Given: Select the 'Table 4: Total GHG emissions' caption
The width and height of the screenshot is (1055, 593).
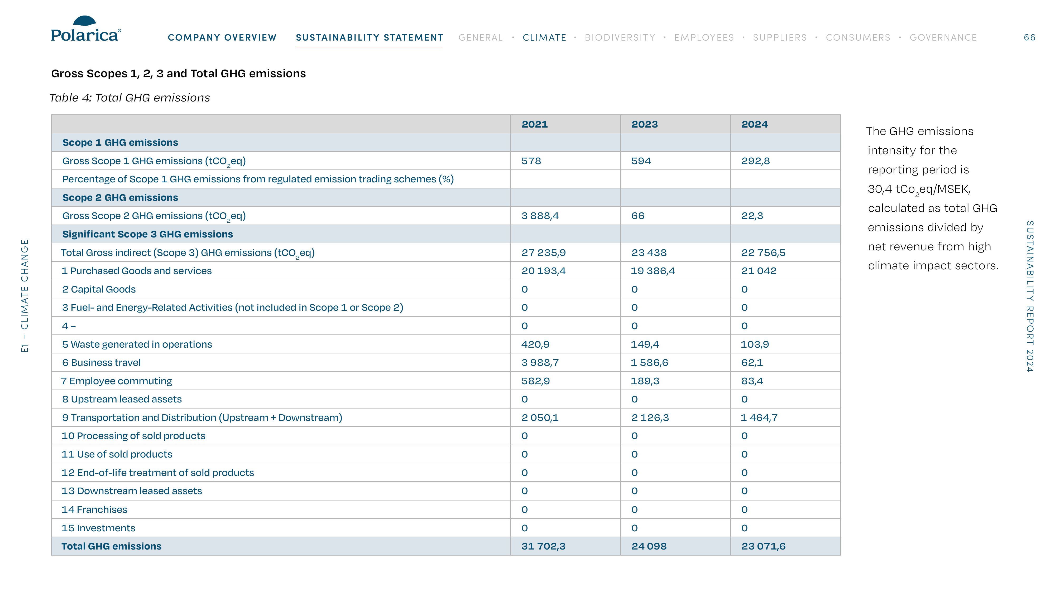Looking at the screenshot, I should (130, 98).
